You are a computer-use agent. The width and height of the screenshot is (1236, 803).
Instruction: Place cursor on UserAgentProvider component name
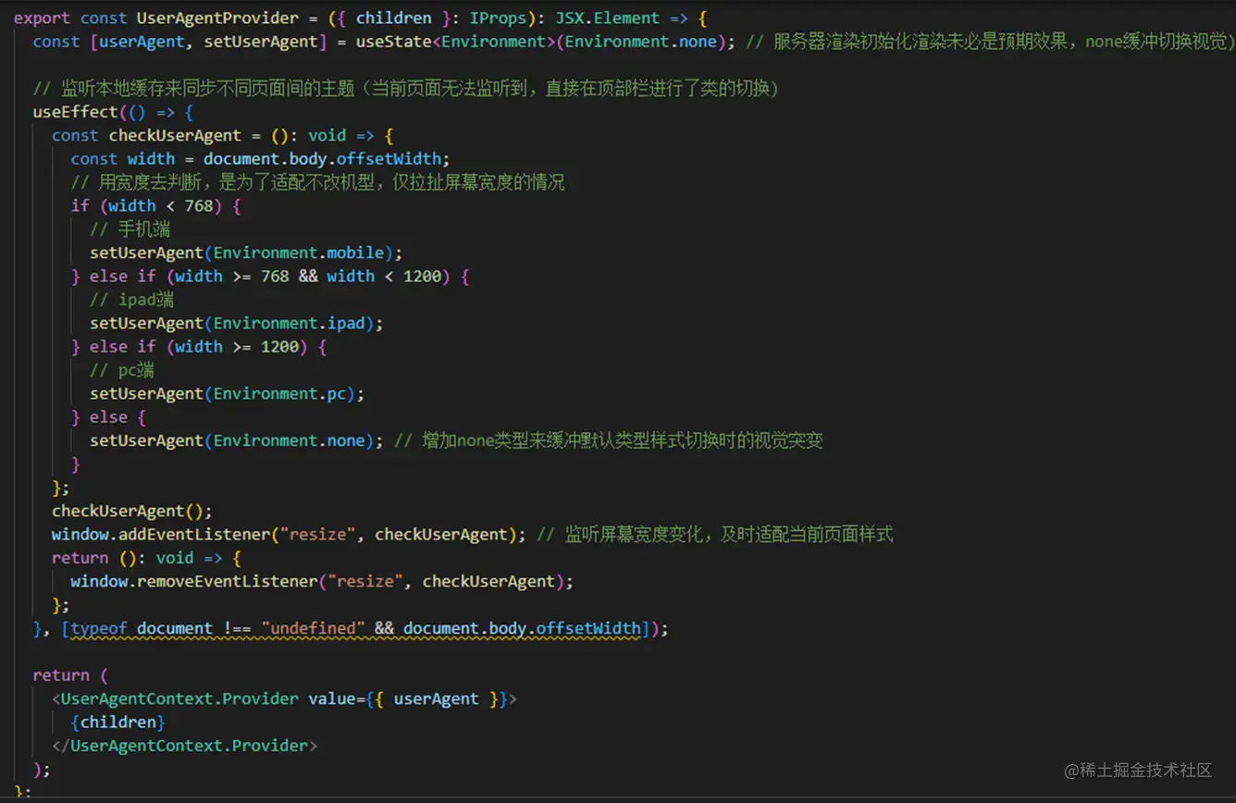tap(217, 18)
